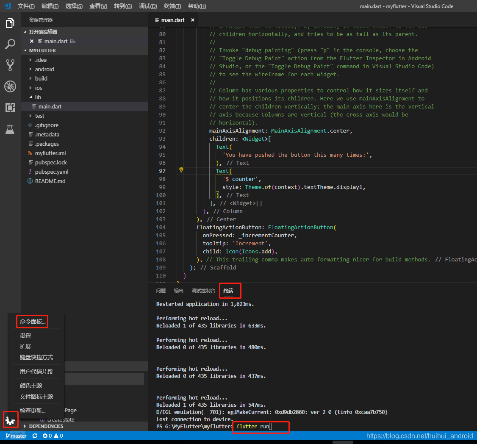Collapse the MYFLUTTER project section
Image resolution: width=477 pixels, height=444 pixels.
tap(25, 50)
